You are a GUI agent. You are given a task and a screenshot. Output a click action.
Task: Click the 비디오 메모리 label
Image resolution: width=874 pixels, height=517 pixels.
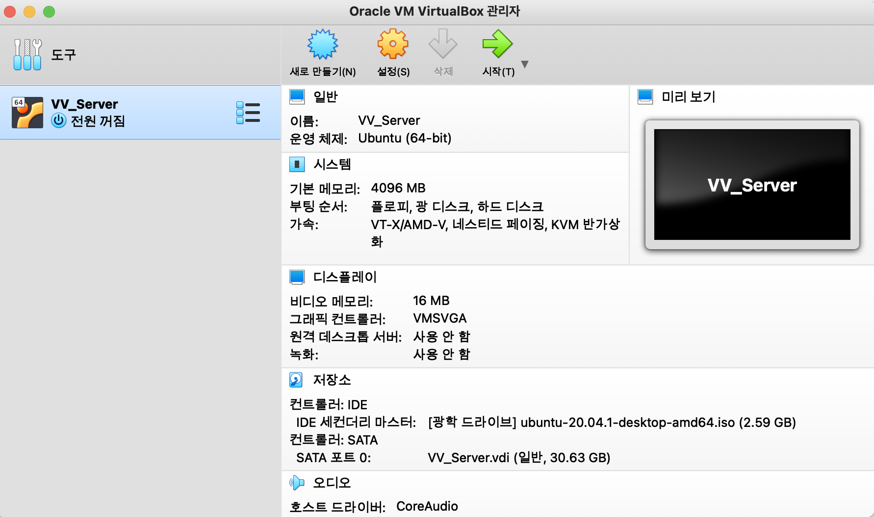[331, 301]
